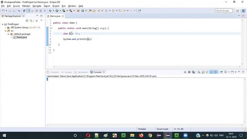Close the Demo.java editor tab
This screenshot has width=247, height=139.
pos(63,16)
